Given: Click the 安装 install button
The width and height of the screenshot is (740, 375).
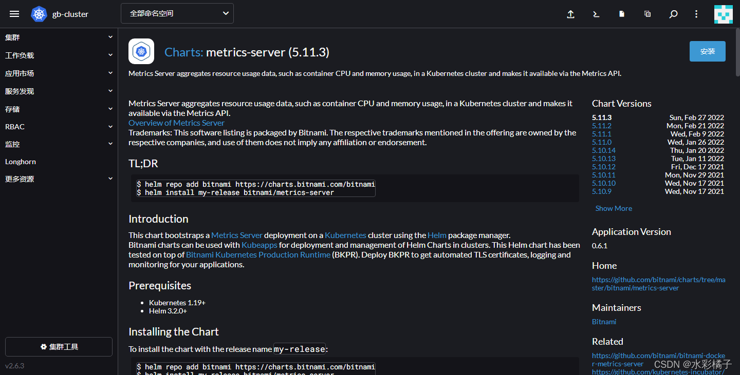Looking at the screenshot, I should coord(708,51).
